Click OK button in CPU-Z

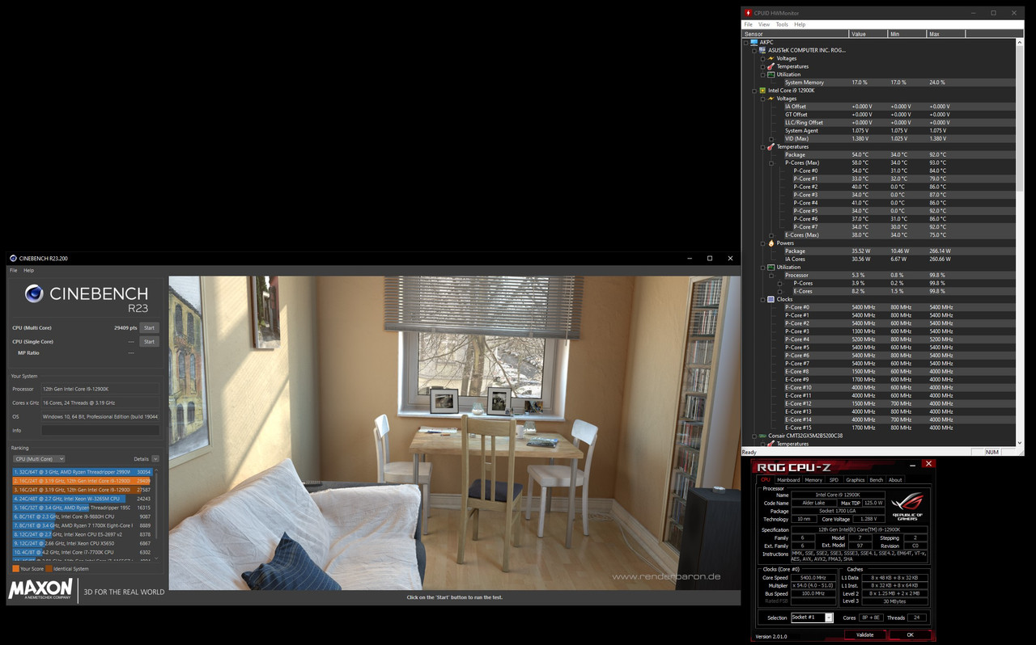click(910, 634)
